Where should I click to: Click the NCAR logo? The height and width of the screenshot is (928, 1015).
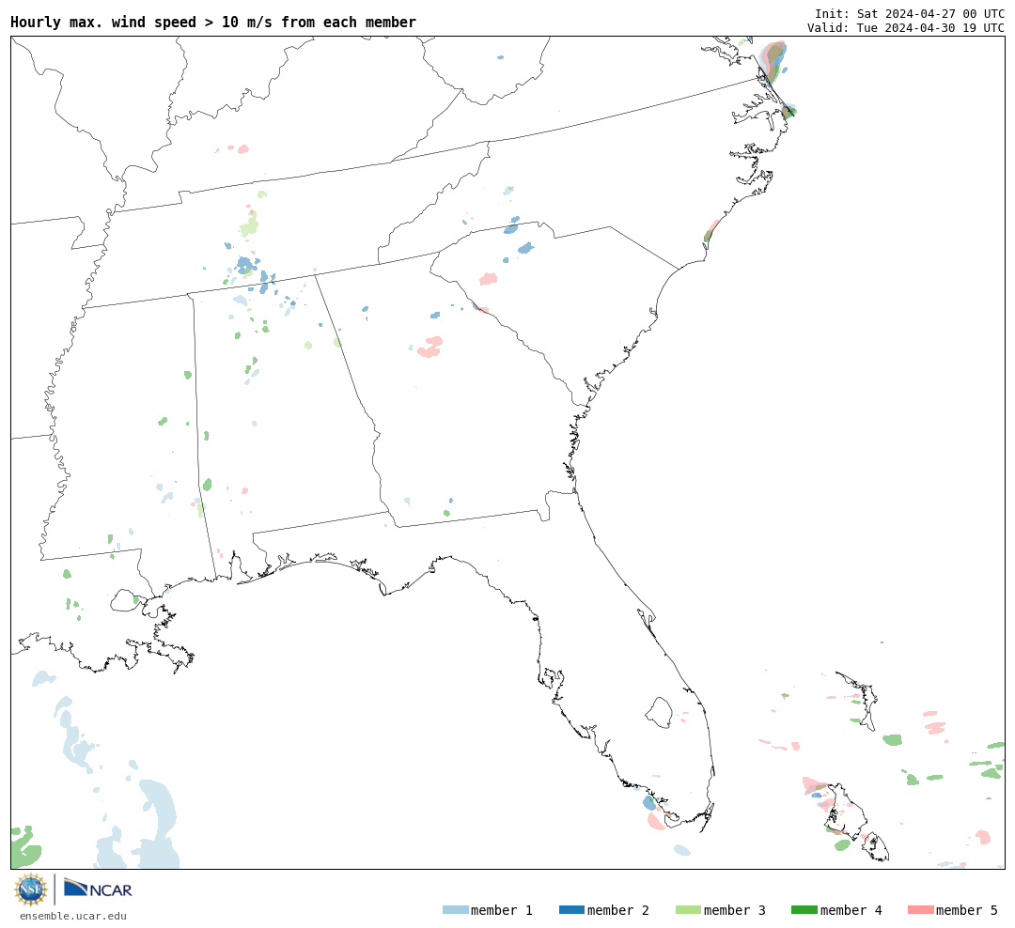(98, 889)
